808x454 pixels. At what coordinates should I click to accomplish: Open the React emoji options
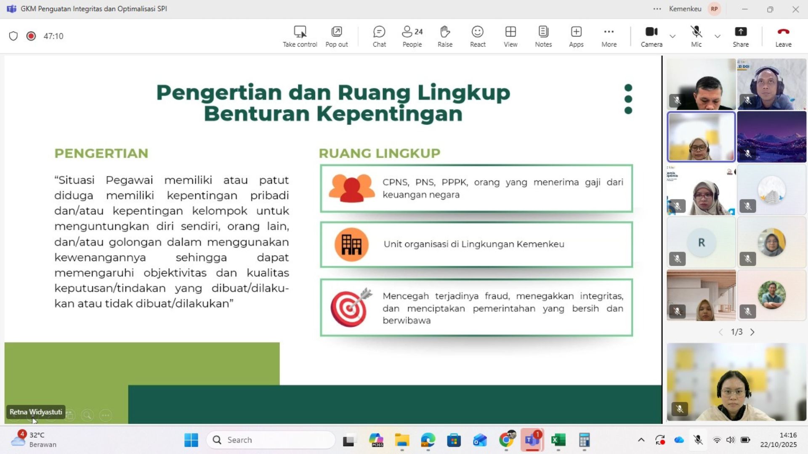[x=478, y=36]
